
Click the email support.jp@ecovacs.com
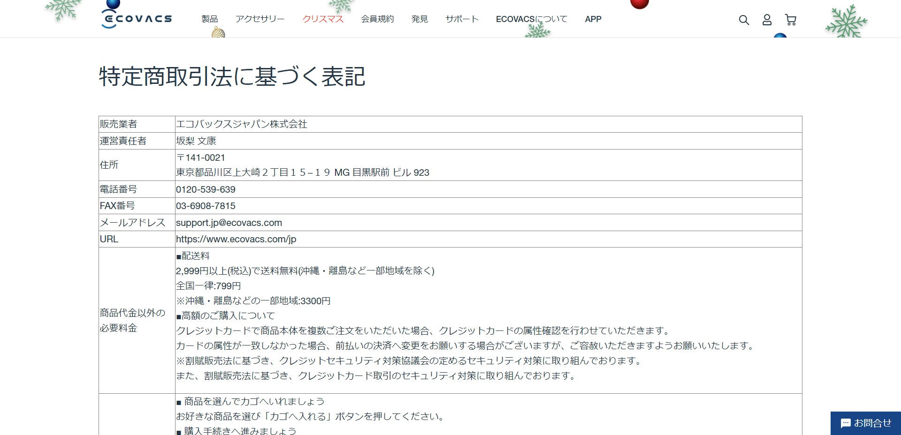pos(229,223)
